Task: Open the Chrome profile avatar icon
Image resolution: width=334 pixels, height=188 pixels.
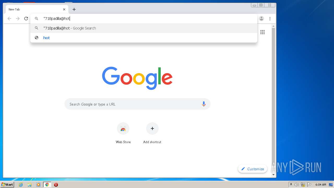Action: [261, 19]
